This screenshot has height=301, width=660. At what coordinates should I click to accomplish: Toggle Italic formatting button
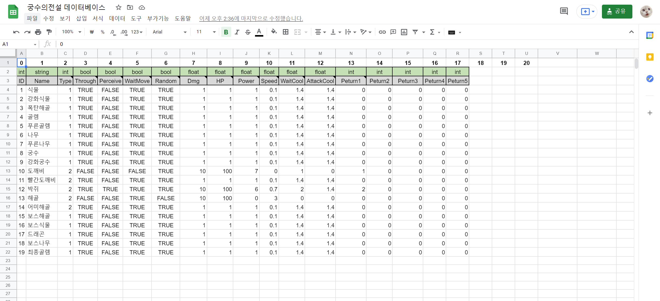(237, 32)
